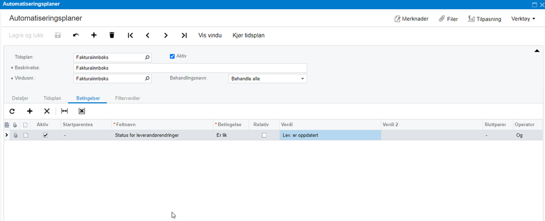
Task: Collapse the header form panel
Action: tap(537, 51)
